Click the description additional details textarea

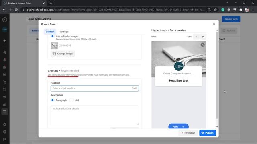pos(95,115)
